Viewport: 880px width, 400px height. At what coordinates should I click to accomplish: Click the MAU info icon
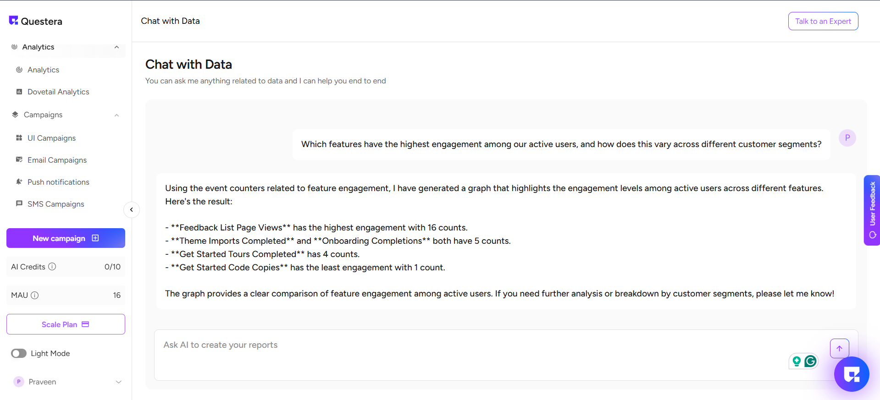click(35, 296)
